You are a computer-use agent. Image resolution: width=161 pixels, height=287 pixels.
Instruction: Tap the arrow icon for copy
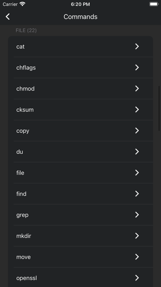coord(137,131)
